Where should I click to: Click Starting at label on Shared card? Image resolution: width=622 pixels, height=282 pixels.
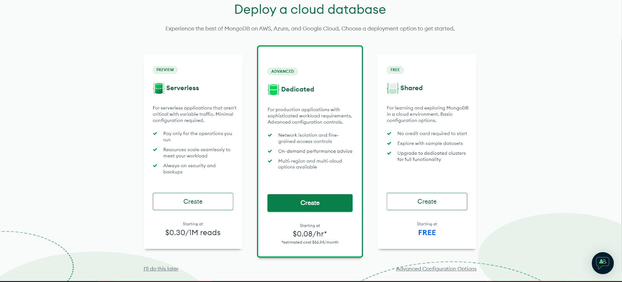point(427,224)
